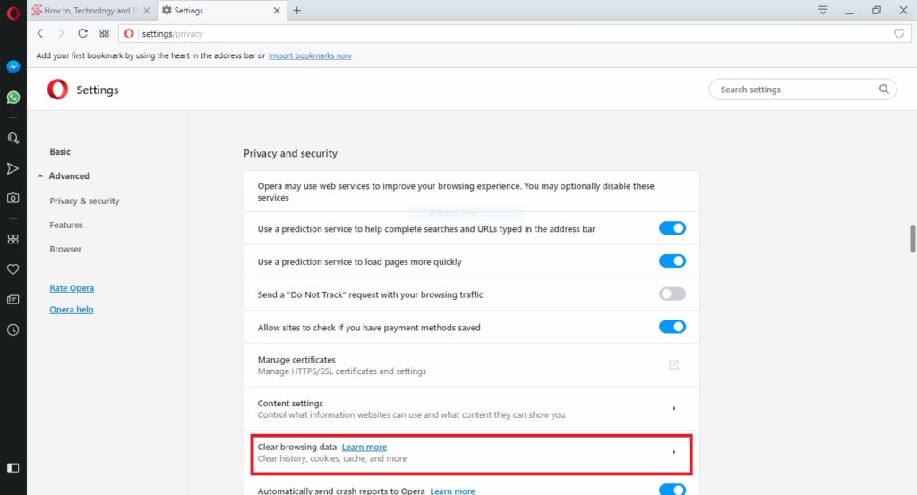917x495 pixels.
Task: Open the sidebar Instant Search icon
Action: point(13,139)
